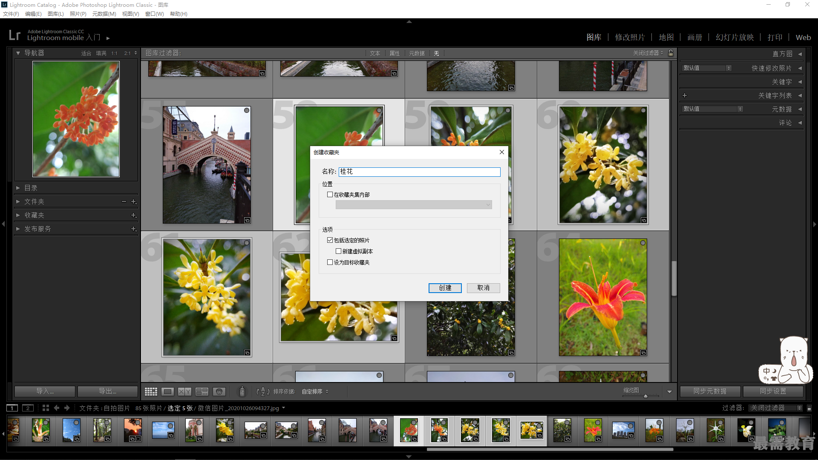Open the 文件(F) menu
The width and height of the screenshot is (818, 460).
pos(11,14)
